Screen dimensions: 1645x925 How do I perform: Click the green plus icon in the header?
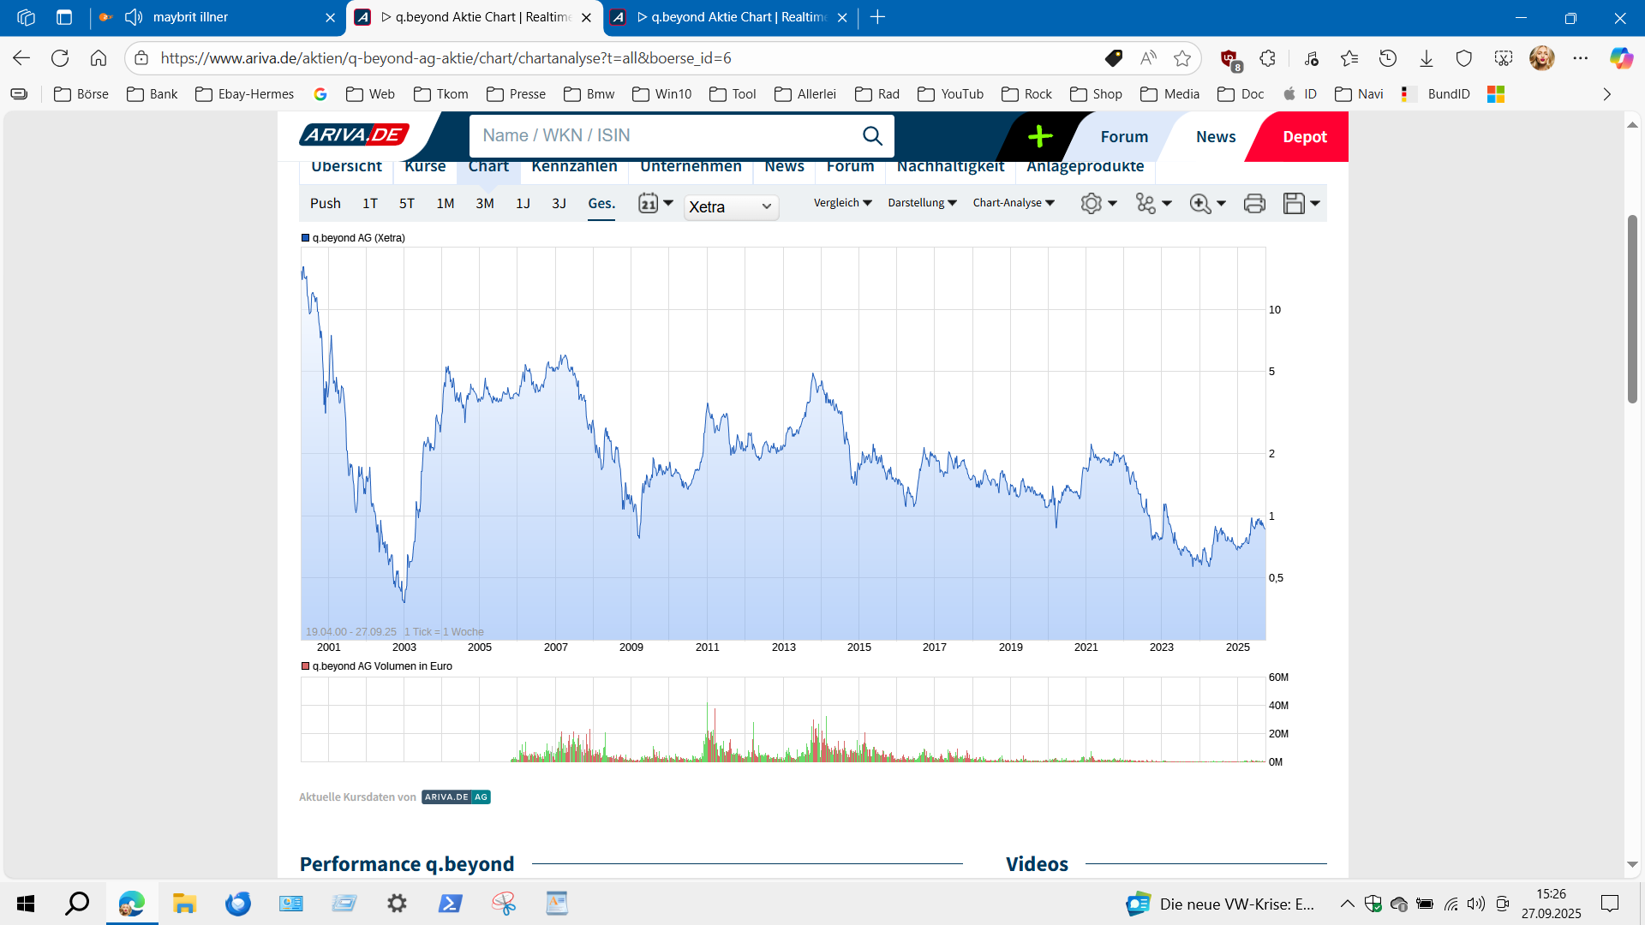point(1039,136)
